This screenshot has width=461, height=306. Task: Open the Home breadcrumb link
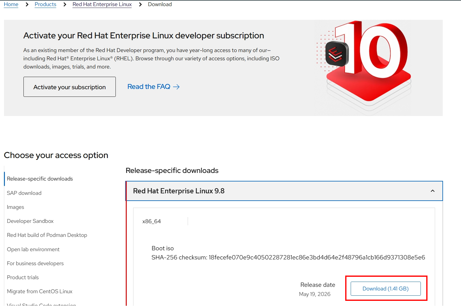click(x=11, y=4)
